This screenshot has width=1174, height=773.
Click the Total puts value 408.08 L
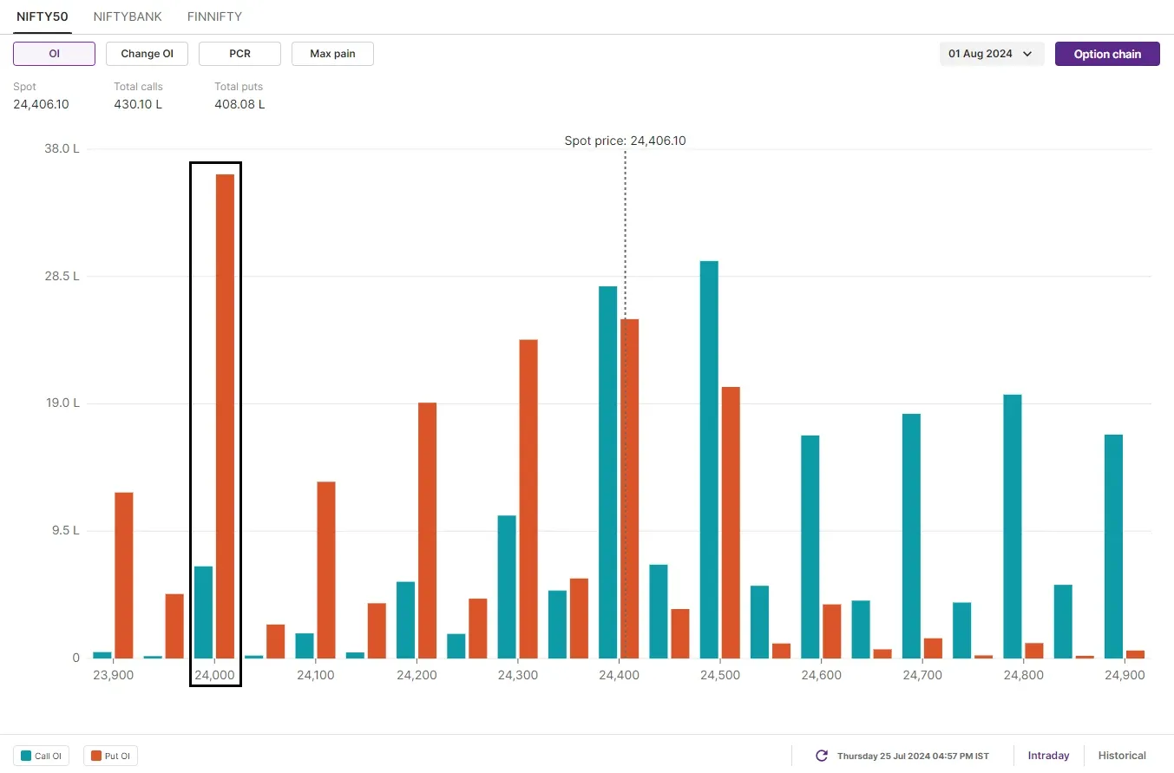coord(239,104)
